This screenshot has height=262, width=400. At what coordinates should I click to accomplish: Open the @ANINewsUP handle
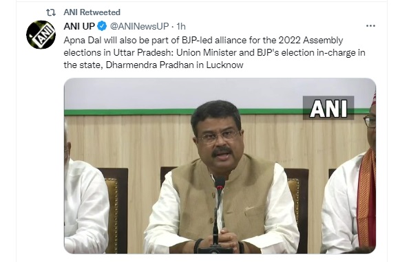click(139, 26)
